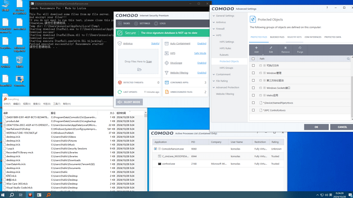Viewport: 353px width, 198px height.
Task: Open Task View on the taskbar
Action: click(x=20, y=195)
